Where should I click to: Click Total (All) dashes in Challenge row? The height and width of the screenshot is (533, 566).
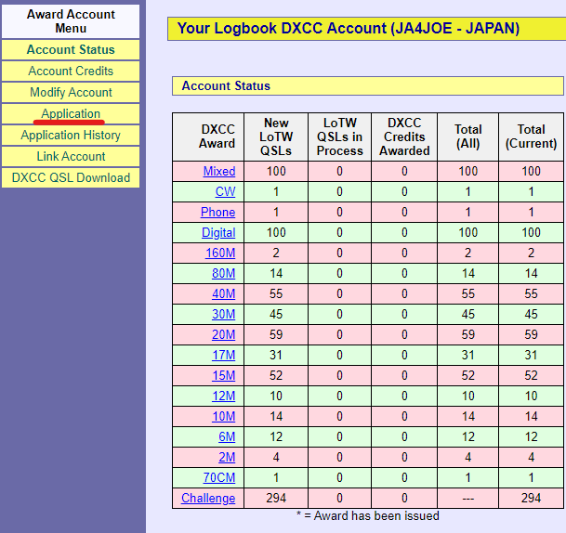pos(468,498)
